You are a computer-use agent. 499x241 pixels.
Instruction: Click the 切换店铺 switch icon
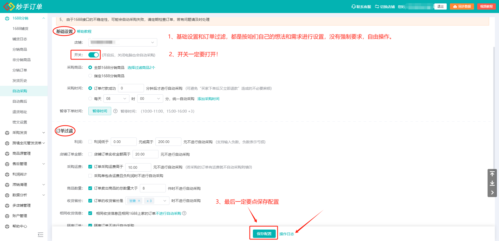(x=377, y=6)
